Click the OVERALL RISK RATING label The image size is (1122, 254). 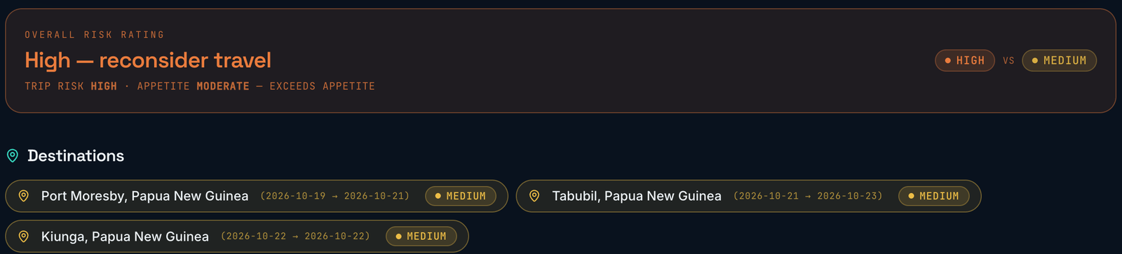tap(95, 34)
